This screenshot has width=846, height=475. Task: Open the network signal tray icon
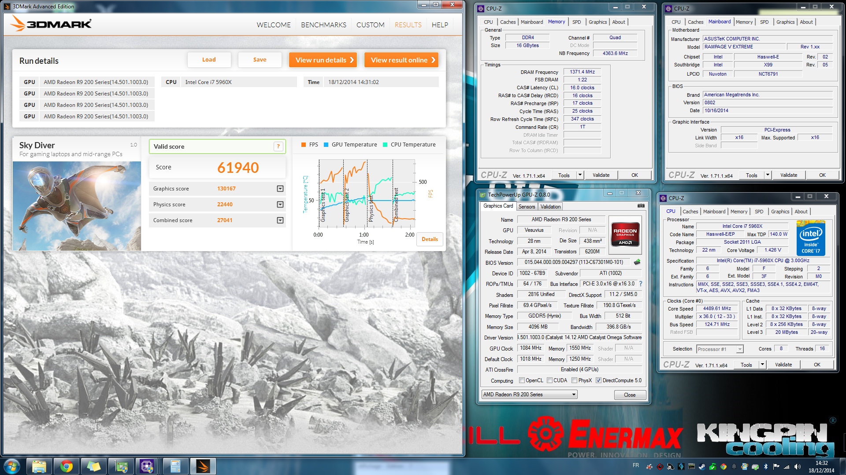[x=787, y=467]
